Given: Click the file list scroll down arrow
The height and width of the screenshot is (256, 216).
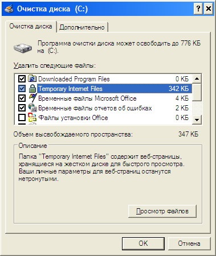Looking at the screenshot, I should [197, 120].
